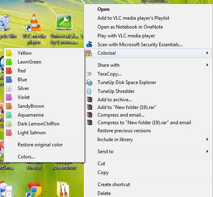This screenshot has width=213, height=197.
Task: Click the LawnGreen folder color icon
Action: 9,62
